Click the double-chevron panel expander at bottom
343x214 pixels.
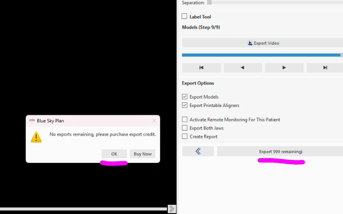pos(171,209)
